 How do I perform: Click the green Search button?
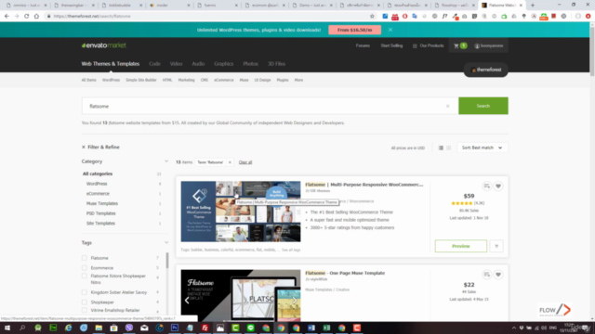pos(483,106)
